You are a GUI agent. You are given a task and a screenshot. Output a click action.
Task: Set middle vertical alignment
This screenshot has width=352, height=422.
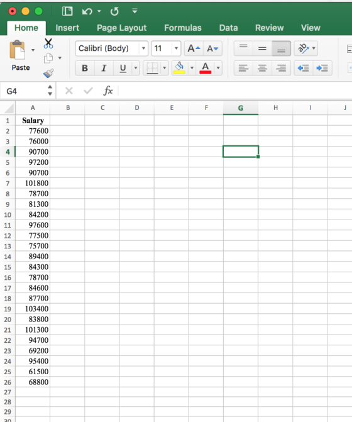[262, 48]
